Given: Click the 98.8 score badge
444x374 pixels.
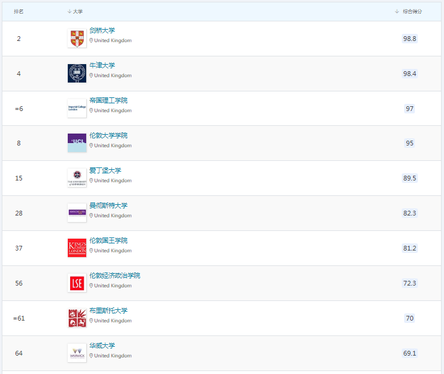Looking at the screenshot, I should [410, 39].
